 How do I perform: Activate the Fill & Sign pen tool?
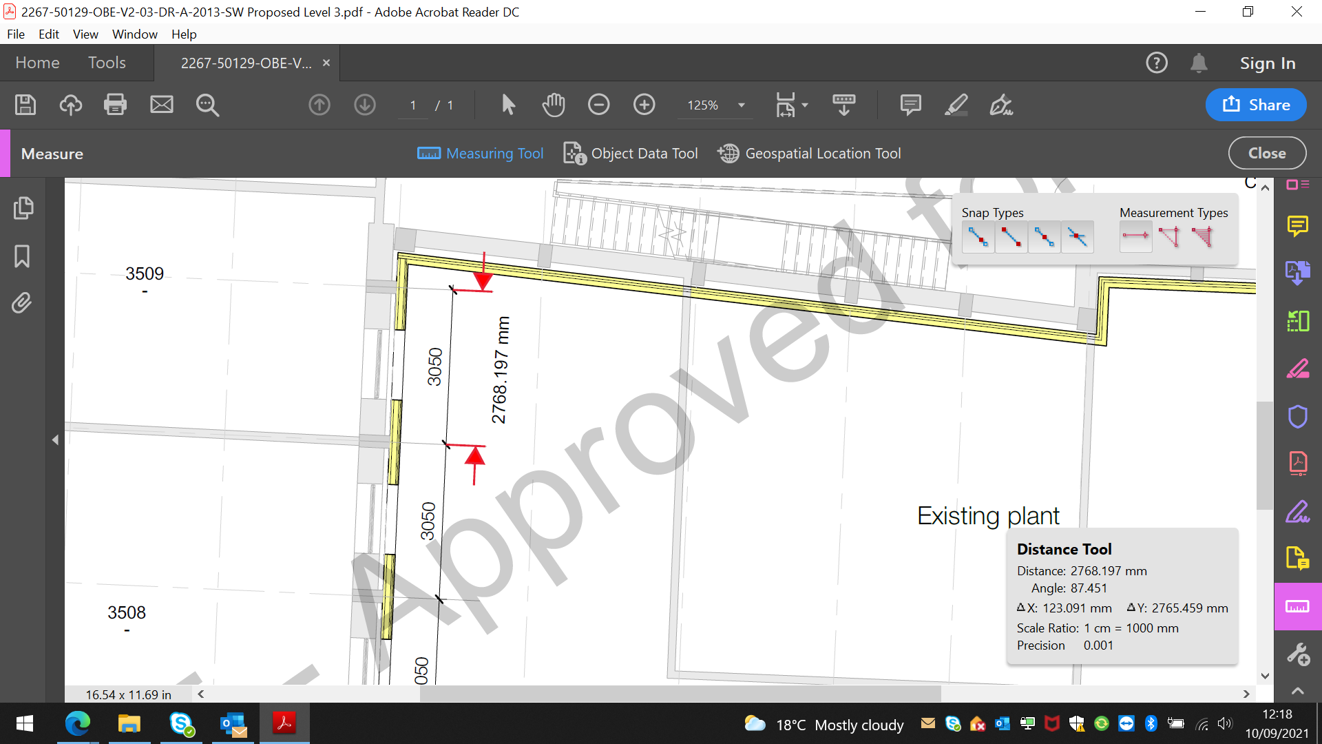click(1000, 105)
